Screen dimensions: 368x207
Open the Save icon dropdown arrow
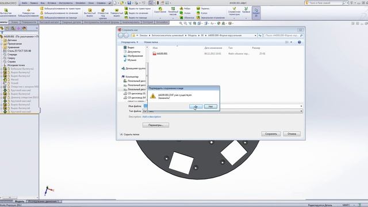pyautogui.click(x=132, y=3)
